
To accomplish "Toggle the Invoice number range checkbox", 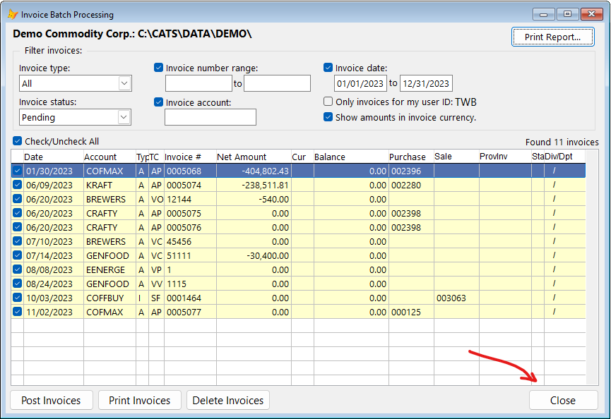I will [158, 68].
